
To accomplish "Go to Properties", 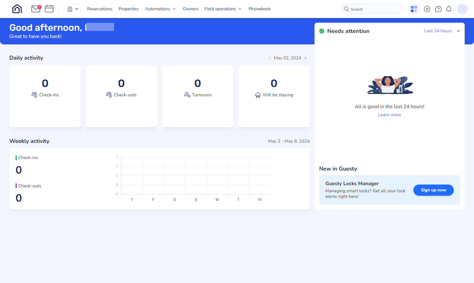I will (x=129, y=9).
